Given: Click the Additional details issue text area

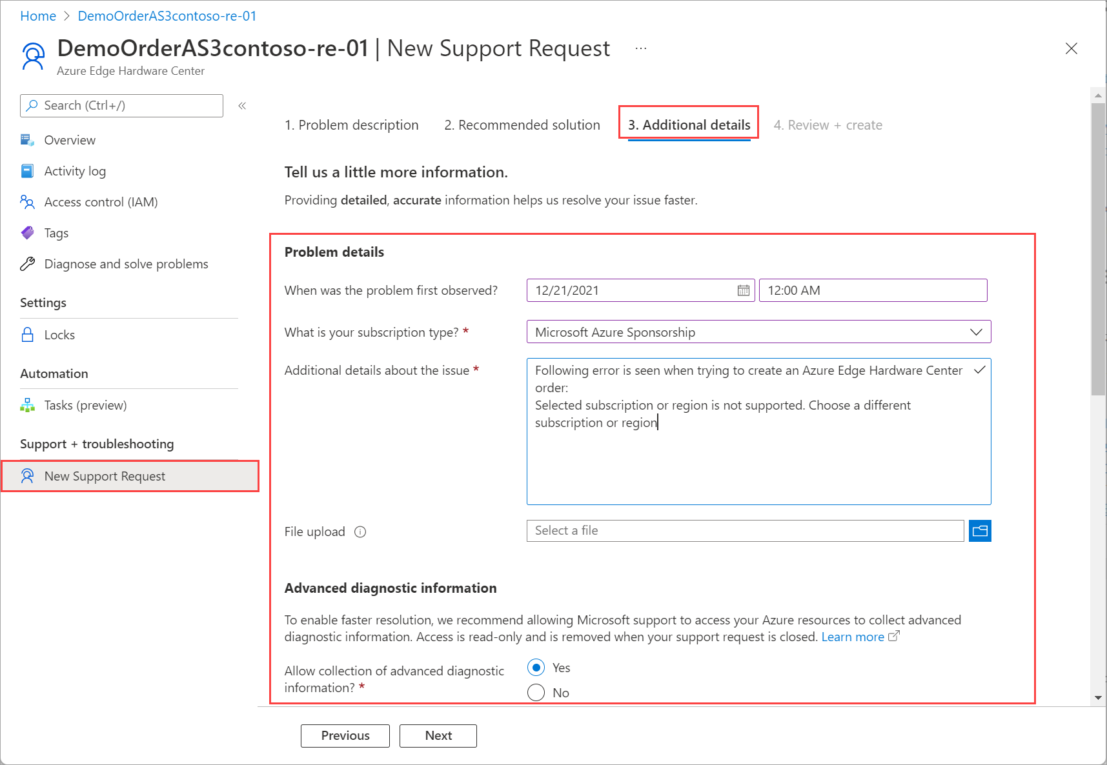Looking at the screenshot, I should [758, 432].
